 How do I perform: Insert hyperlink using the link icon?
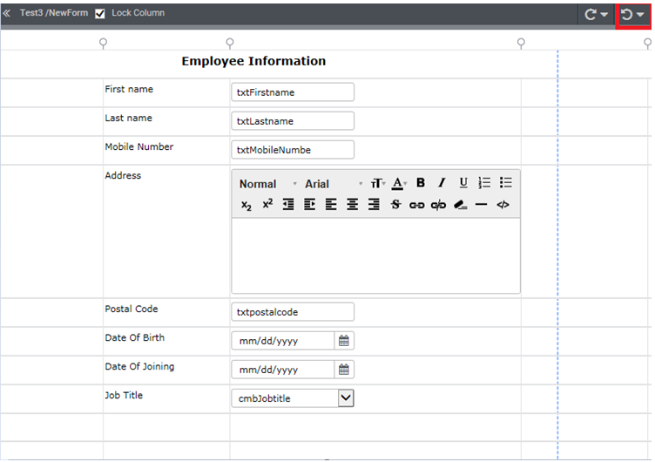tap(417, 205)
